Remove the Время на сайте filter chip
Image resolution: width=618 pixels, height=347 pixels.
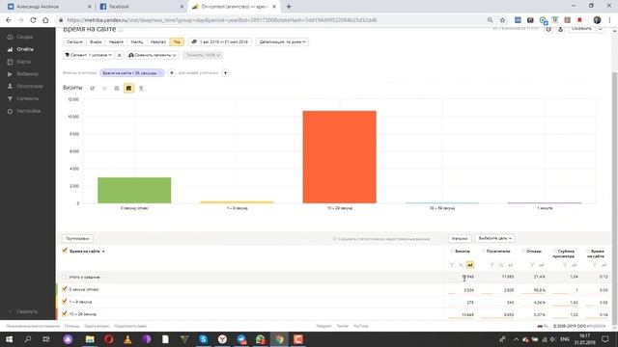coord(160,73)
